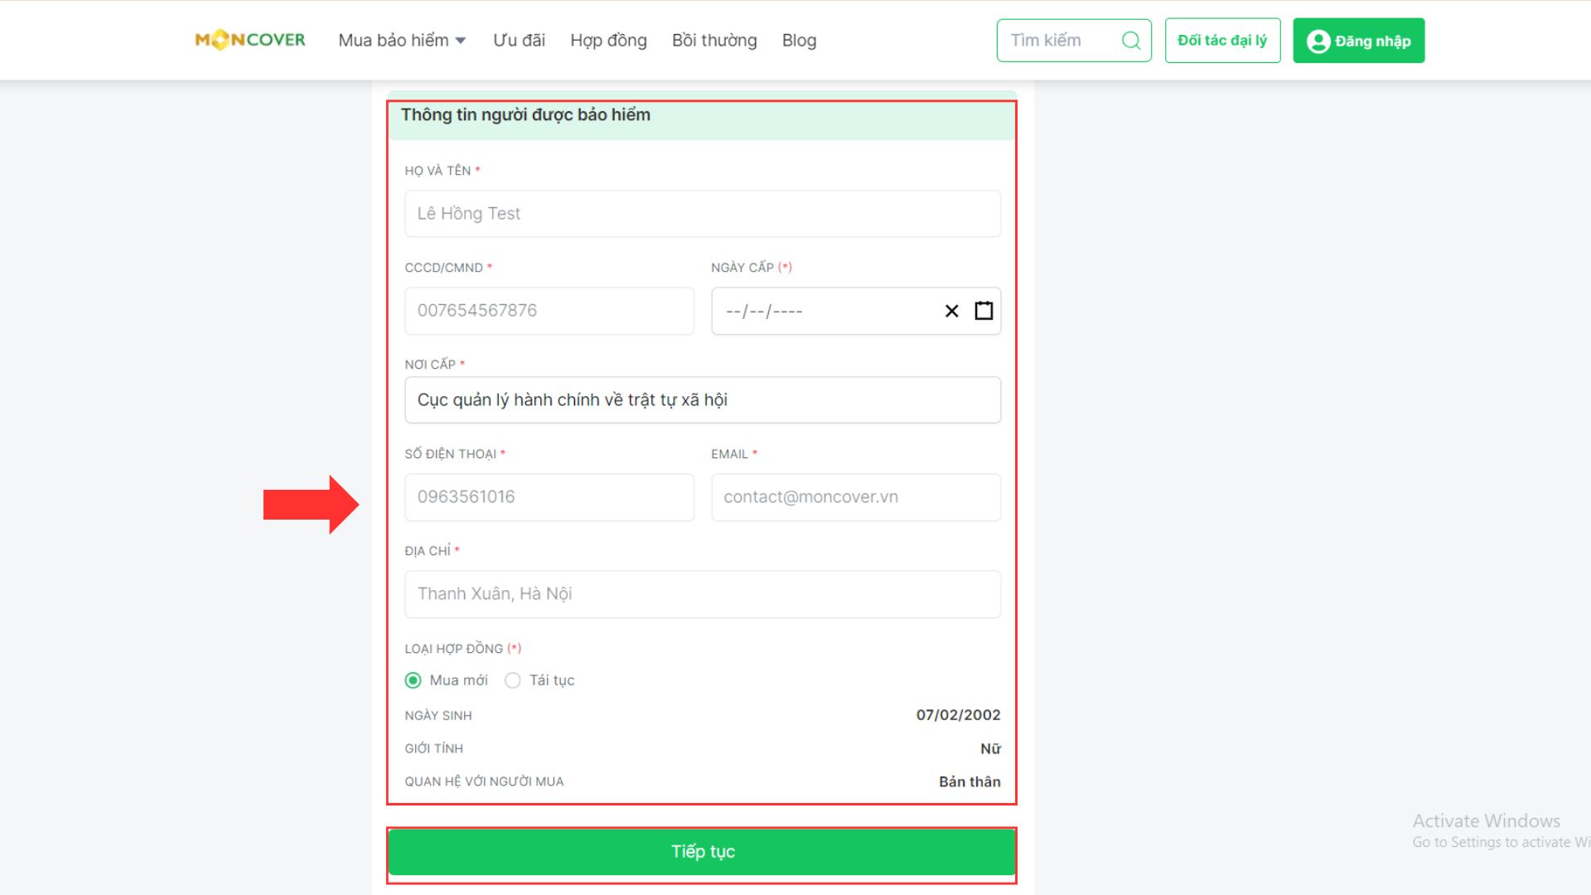Image resolution: width=1591 pixels, height=895 pixels.
Task: Click the user avatar icon in Đăng nhập
Action: click(x=1318, y=41)
